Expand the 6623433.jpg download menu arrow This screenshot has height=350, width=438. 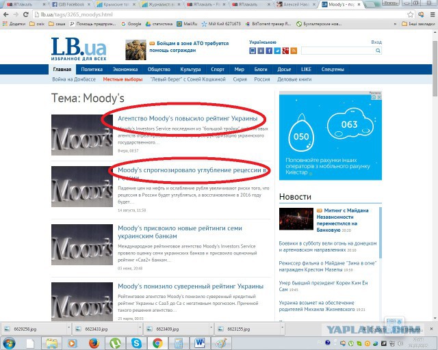[x=140, y=328]
